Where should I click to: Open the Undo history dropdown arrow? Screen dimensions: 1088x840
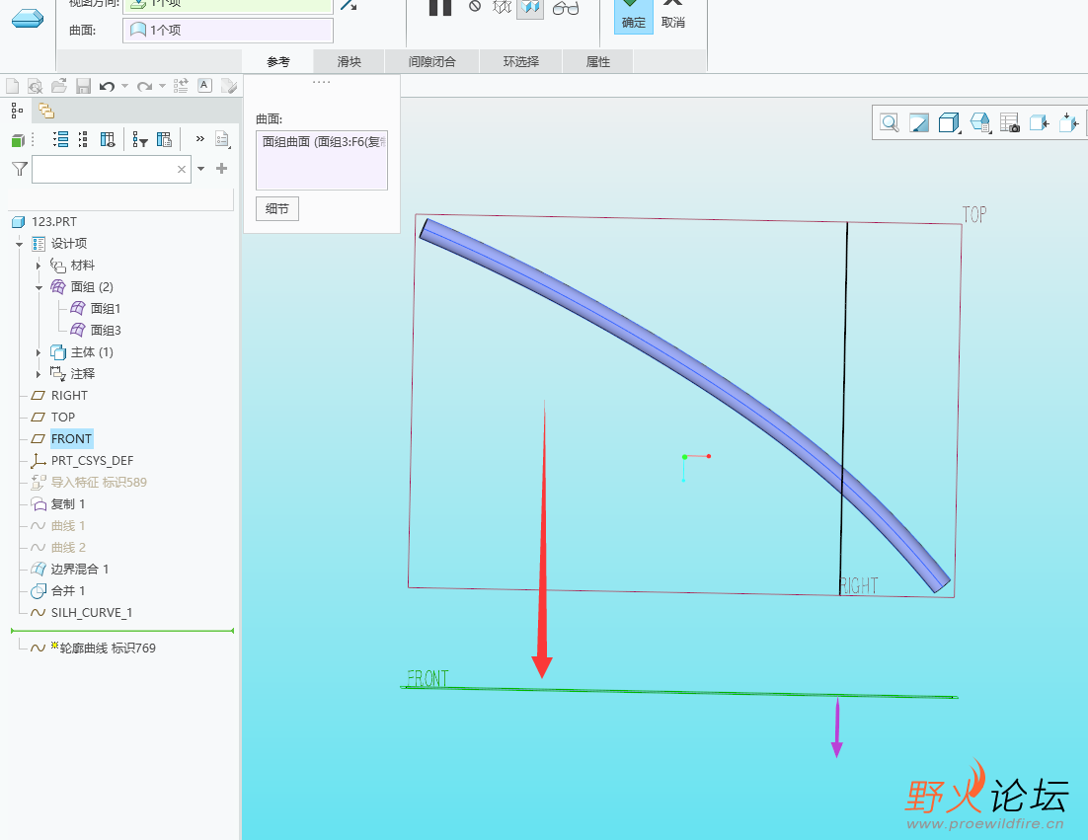pyautogui.click(x=125, y=86)
